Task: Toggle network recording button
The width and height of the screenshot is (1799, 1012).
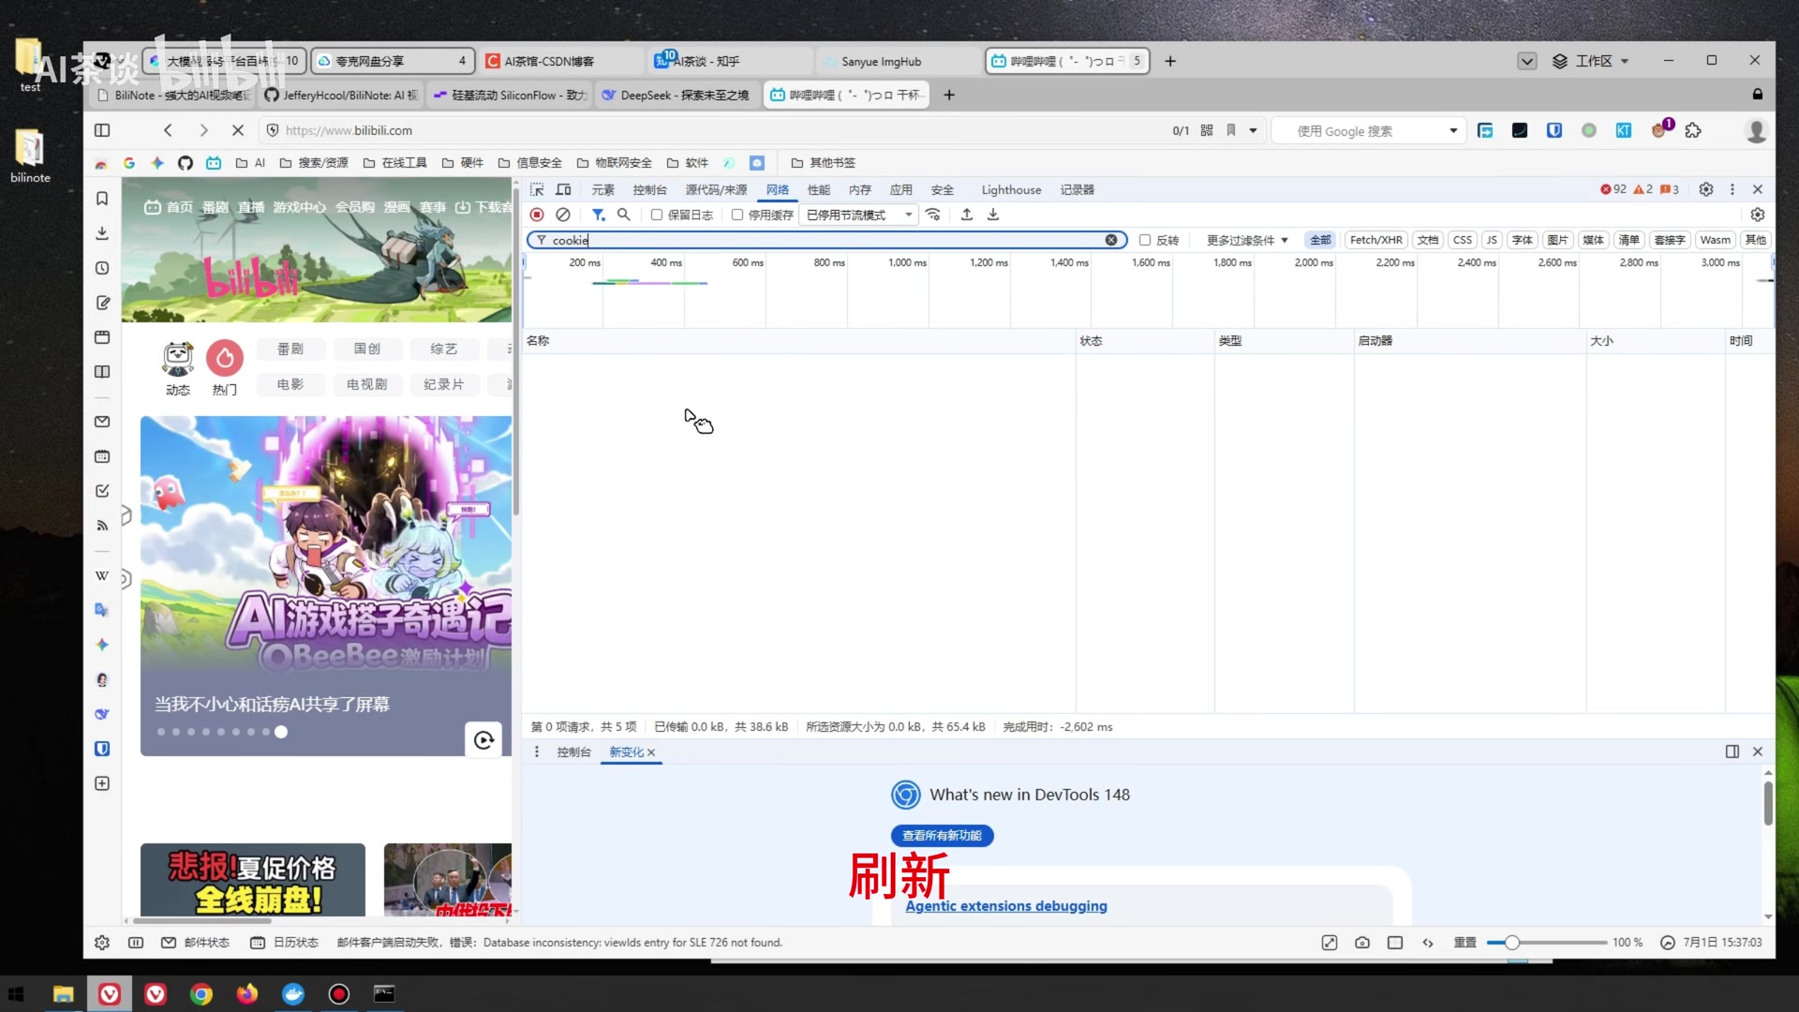Action: [x=537, y=215]
